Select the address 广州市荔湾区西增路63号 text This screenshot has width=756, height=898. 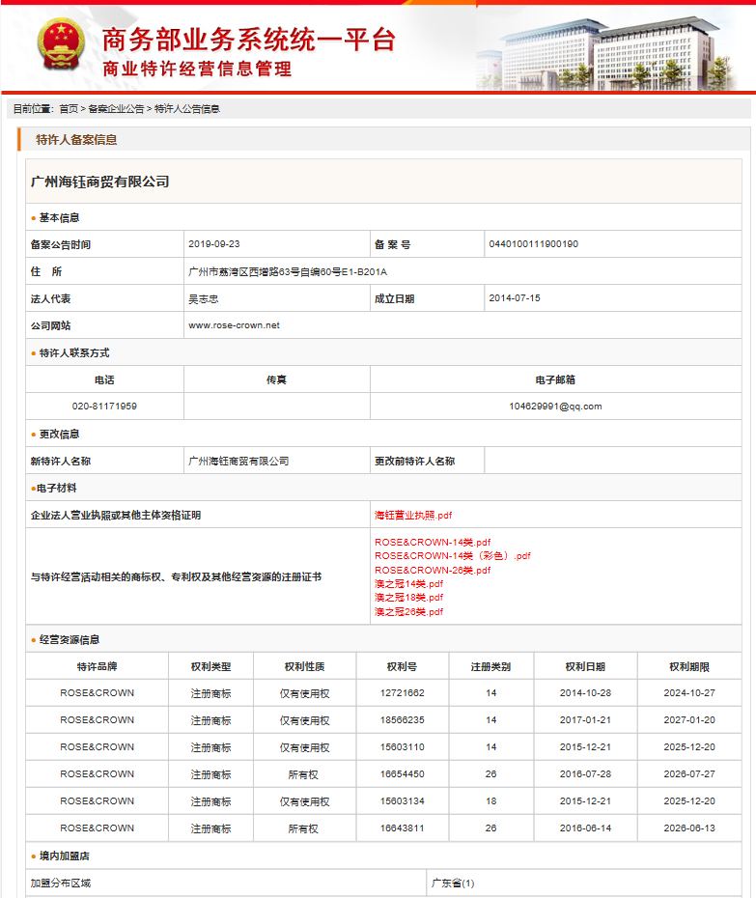(288, 271)
